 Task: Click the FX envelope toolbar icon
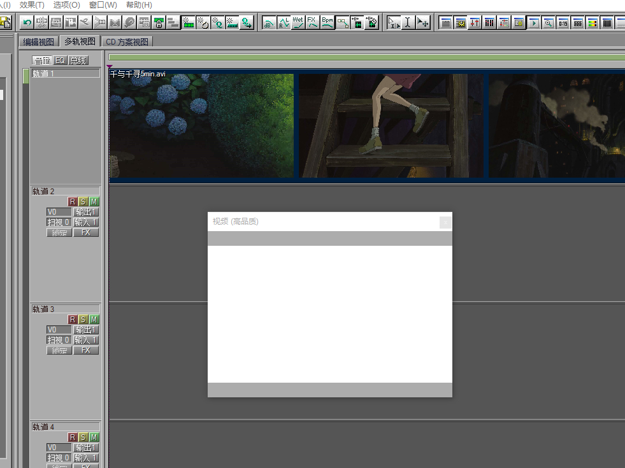[312, 23]
